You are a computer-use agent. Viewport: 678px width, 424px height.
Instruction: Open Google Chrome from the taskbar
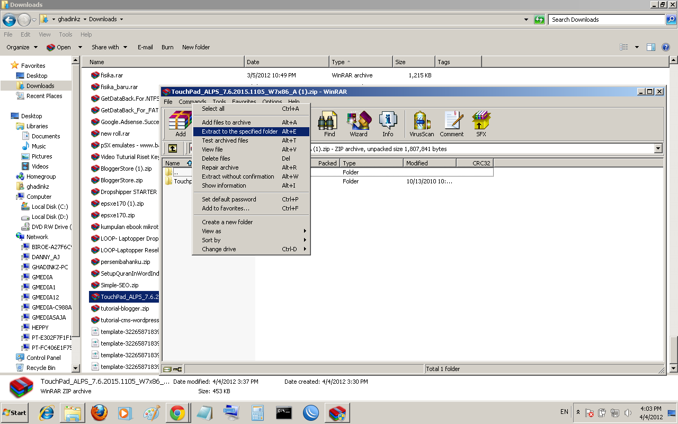(177, 412)
